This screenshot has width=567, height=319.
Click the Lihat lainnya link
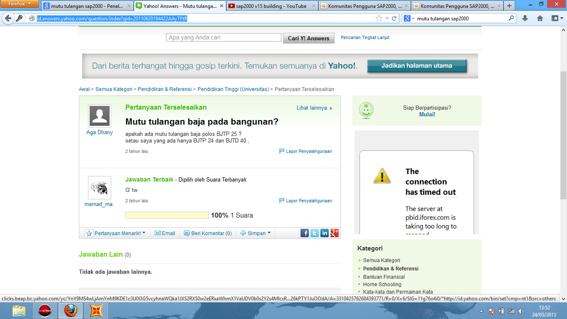click(314, 108)
